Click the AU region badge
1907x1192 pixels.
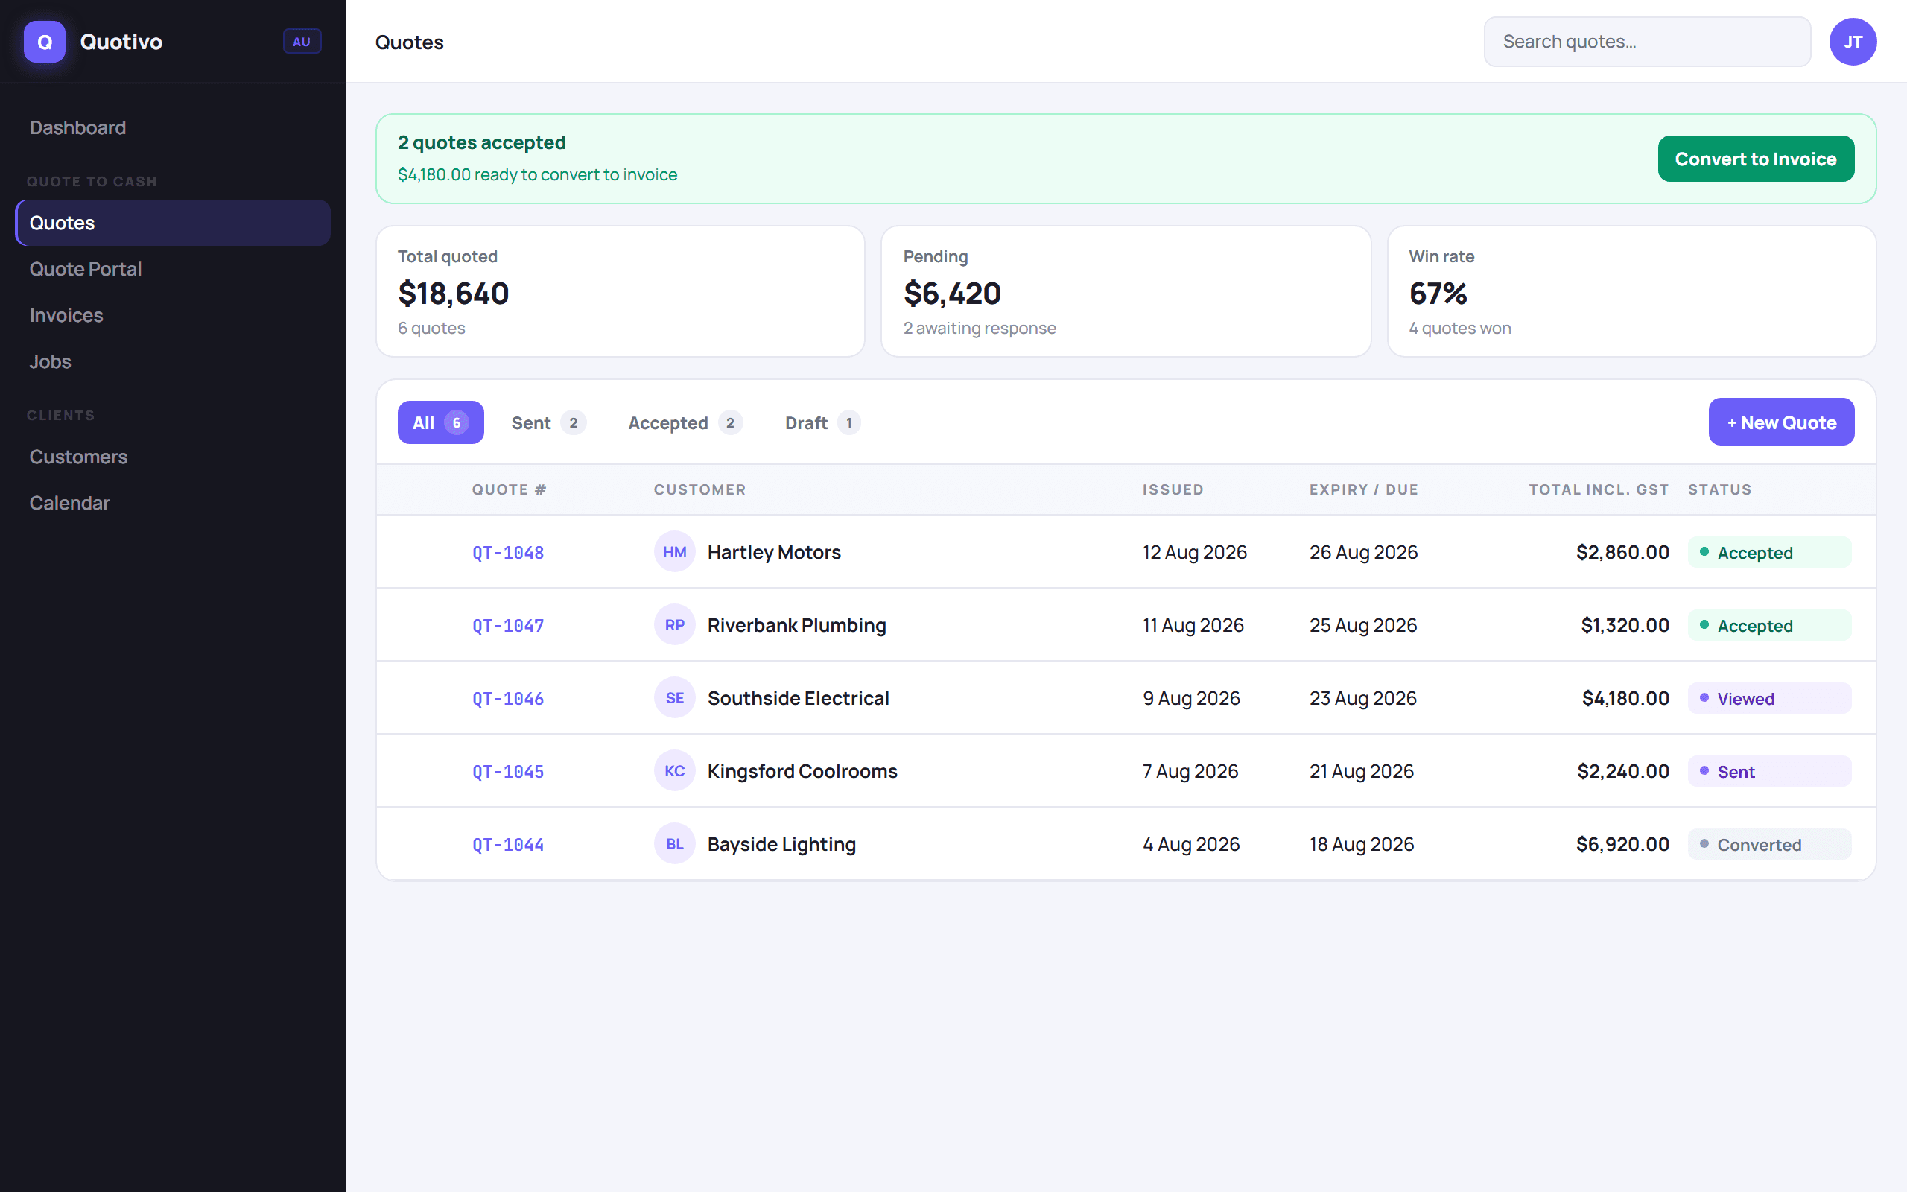pyautogui.click(x=302, y=42)
